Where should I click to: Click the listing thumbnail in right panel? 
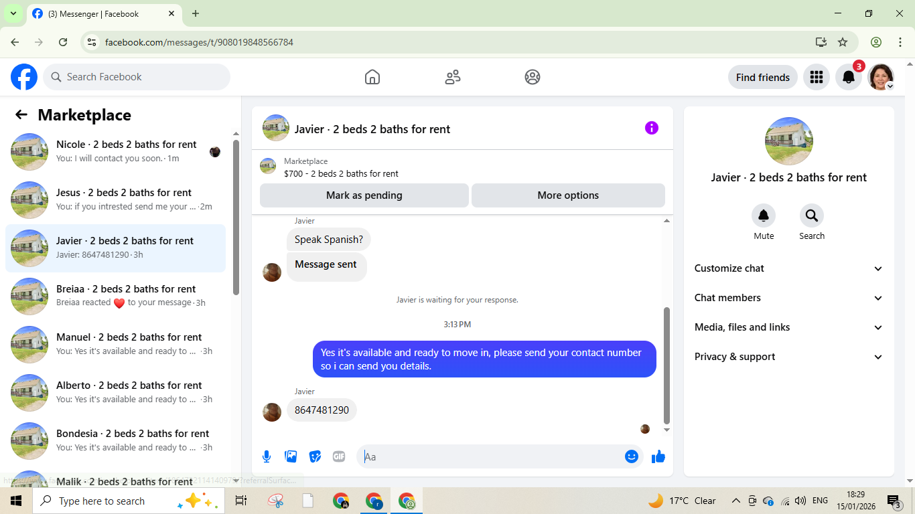pyautogui.click(x=789, y=141)
